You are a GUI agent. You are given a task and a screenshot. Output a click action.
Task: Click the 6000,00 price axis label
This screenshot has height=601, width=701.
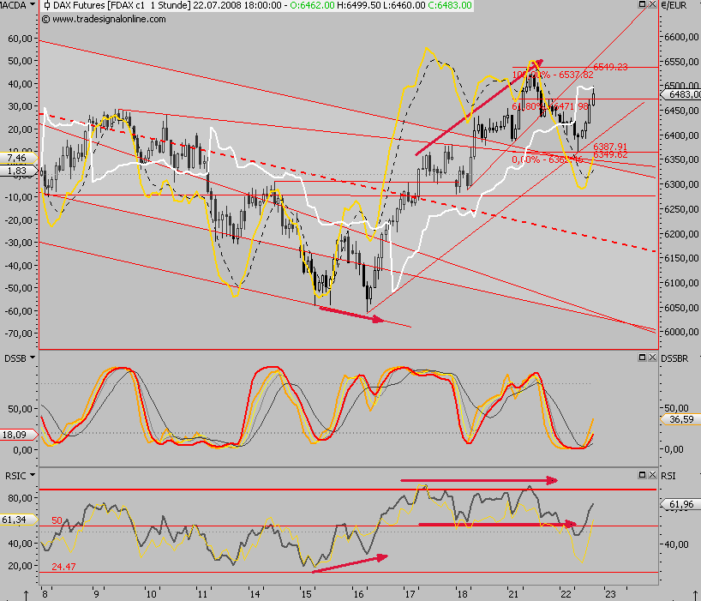coord(682,332)
